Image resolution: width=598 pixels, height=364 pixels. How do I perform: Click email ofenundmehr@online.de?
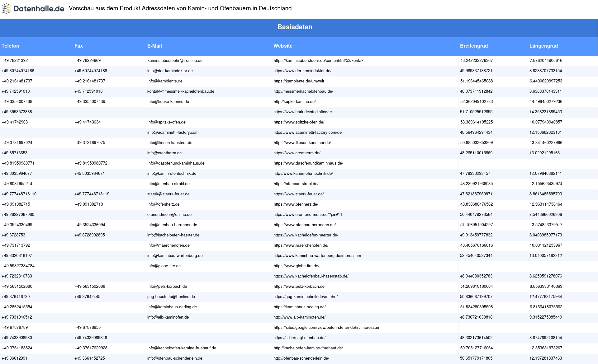click(169, 215)
